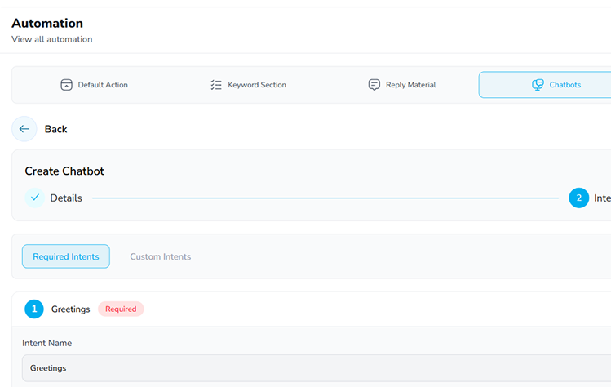Click the step 2 circle in the wizard

(578, 198)
